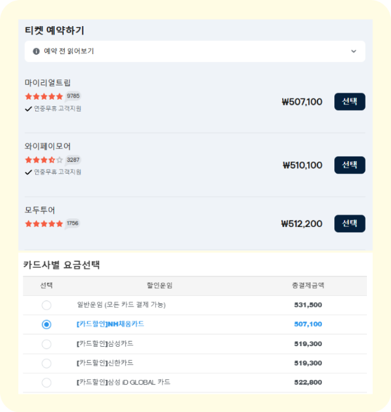Click the 9785 review count badge
Viewport: 391px width, 412px height.
73,96
